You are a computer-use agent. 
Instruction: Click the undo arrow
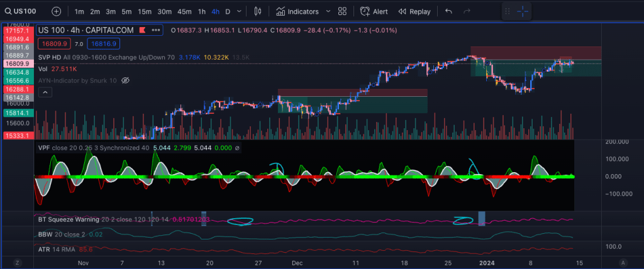[448, 11]
